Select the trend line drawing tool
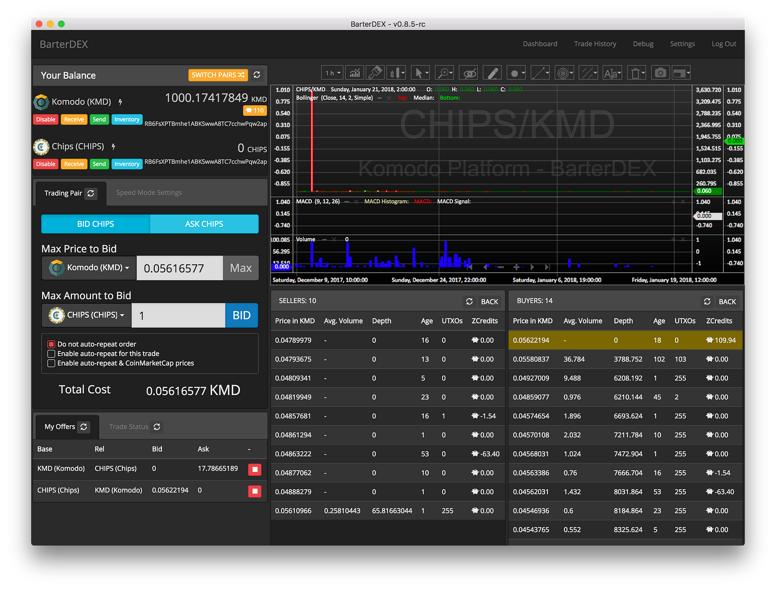Screen dimensions: 776x590 [x=540, y=73]
